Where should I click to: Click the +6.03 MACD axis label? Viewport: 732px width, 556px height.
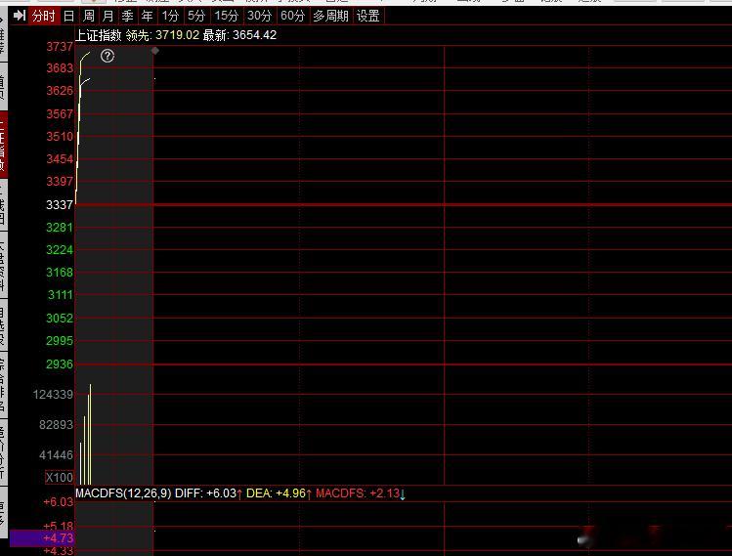coord(58,502)
